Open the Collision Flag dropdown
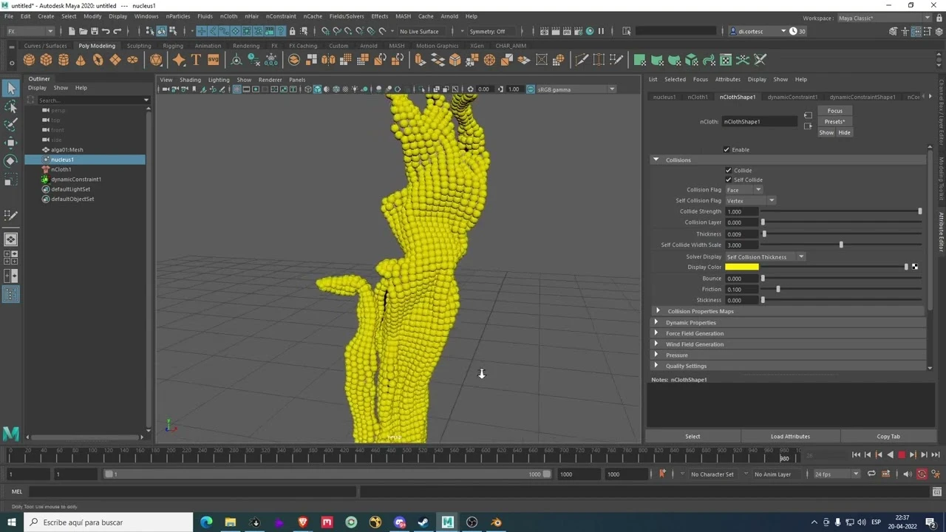This screenshot has width=946, height=532. click(743, 190)
